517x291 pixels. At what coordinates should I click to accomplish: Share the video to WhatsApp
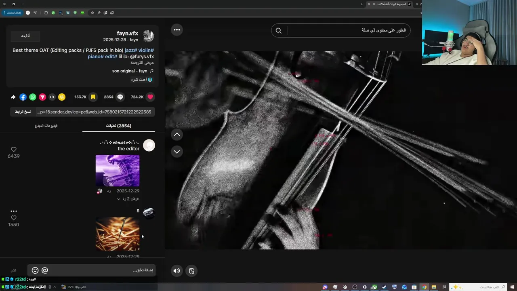[x=33, y=97]
